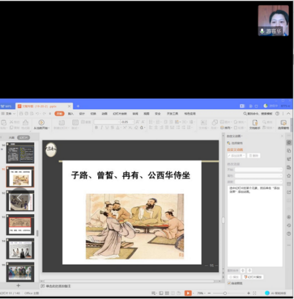Open the Insert ribbon tab
This screenshot has height=299, width=294.
click(71, 114)
